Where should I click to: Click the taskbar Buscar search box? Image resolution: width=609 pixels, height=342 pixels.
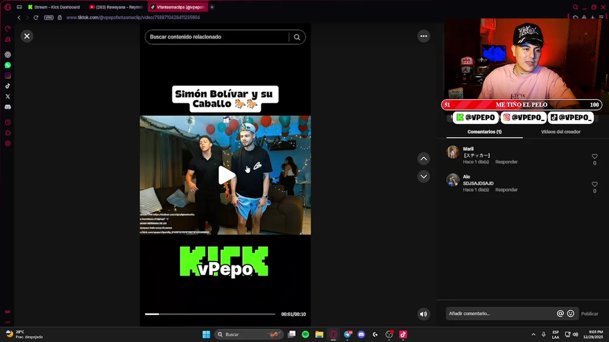(248, 334)
